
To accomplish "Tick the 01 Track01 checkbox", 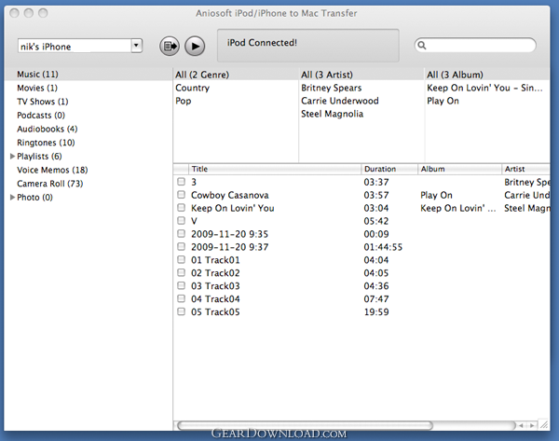I will tap(181, 259).
